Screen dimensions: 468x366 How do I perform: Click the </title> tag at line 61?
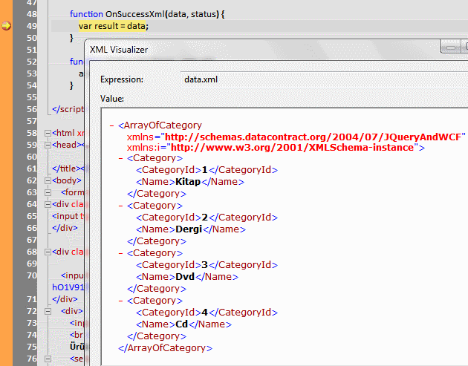click(x=66, y=169)
